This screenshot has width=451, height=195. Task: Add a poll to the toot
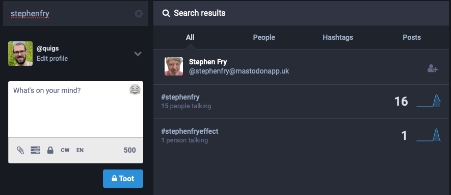click(x=35, y=150)
